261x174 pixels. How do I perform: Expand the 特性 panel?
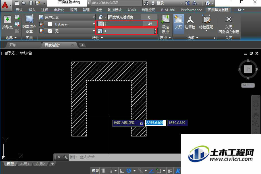[98, 38]
